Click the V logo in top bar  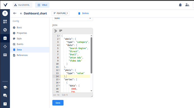point(5,5)
